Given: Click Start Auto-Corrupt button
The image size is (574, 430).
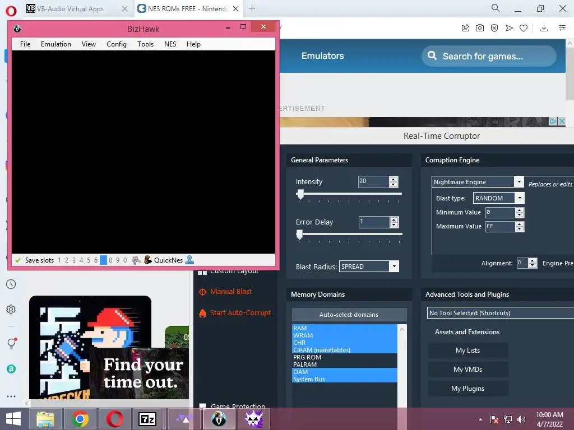Looking at the screenshot, I should [235, 313].
